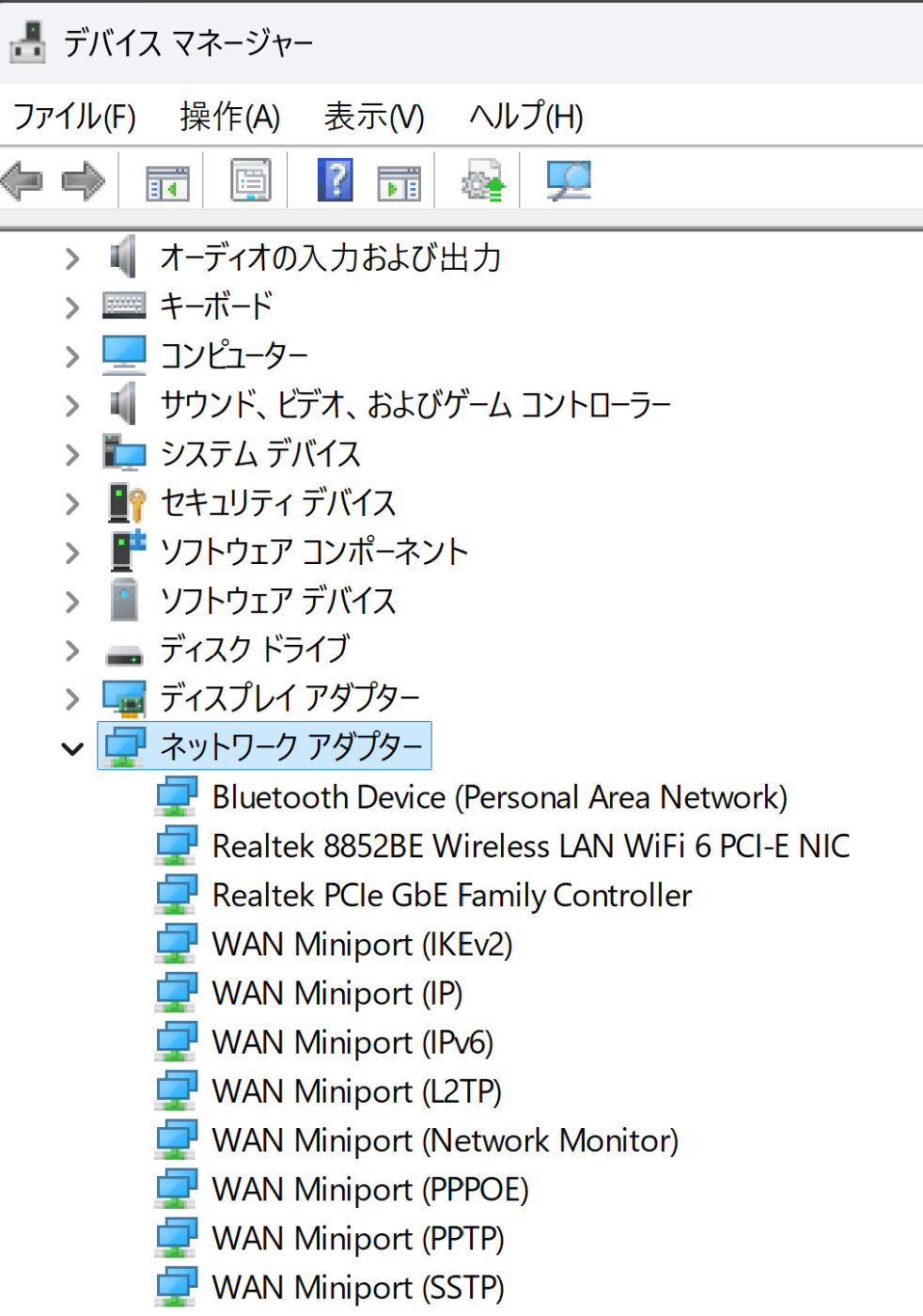Click the tower icon beside ソフトウェア デバイス
Viewport: 923px width, 1316px height.
coord(124,600)
